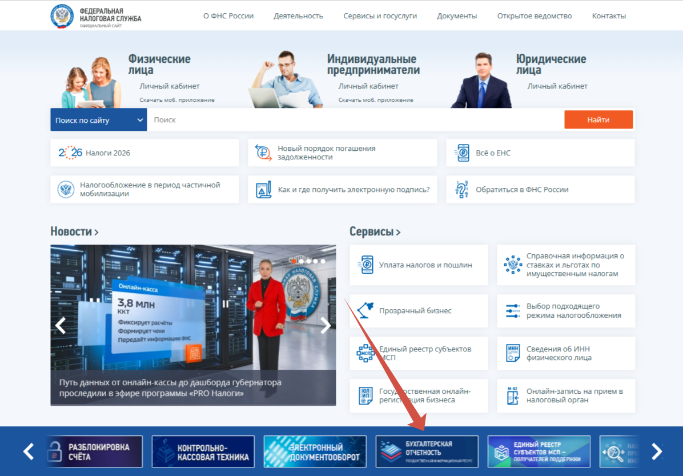Select the calendar icon for «Онлайн-запись на прием»

(512, 395)
